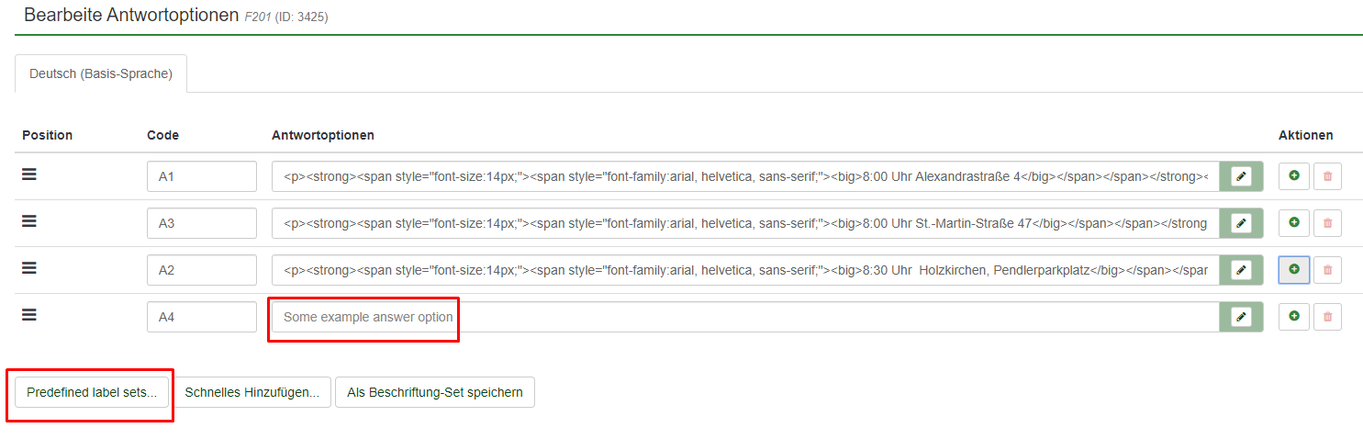
Task: Click the Holzkirchen Pendlerparkplatz answer text field
Action: (x=744, y=270)
